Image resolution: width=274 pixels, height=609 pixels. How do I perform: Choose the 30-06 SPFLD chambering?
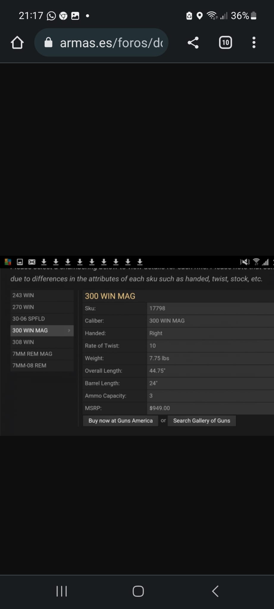point(42,319)
